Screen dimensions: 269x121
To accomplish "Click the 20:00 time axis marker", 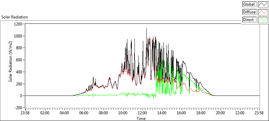I will (220, 113).
